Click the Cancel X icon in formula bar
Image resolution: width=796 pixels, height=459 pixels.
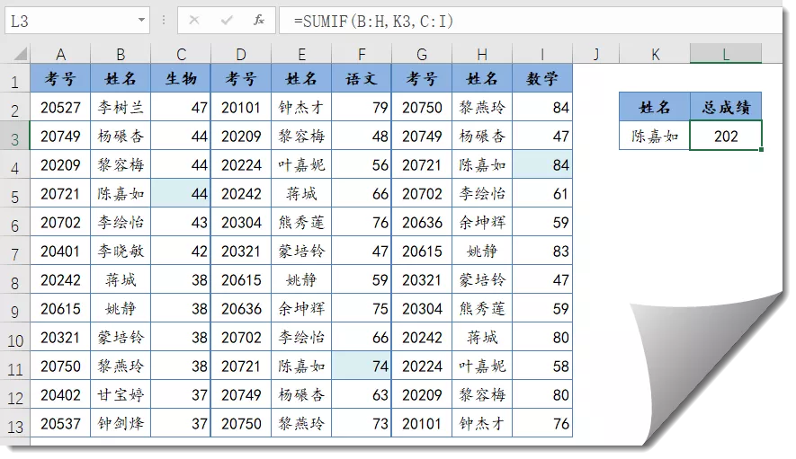(x=195, y=20)
